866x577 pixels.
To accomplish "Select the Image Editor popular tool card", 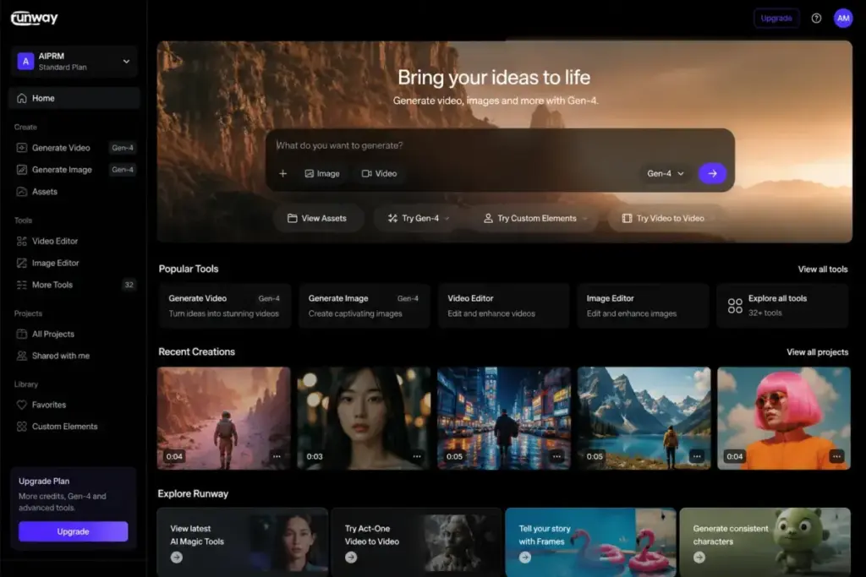I will [643, 306].
